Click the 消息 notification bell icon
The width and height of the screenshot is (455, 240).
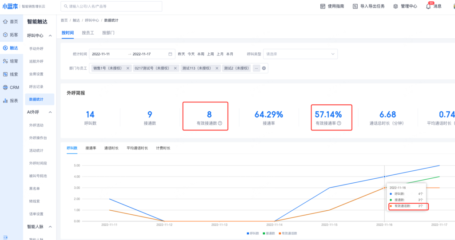429,6
